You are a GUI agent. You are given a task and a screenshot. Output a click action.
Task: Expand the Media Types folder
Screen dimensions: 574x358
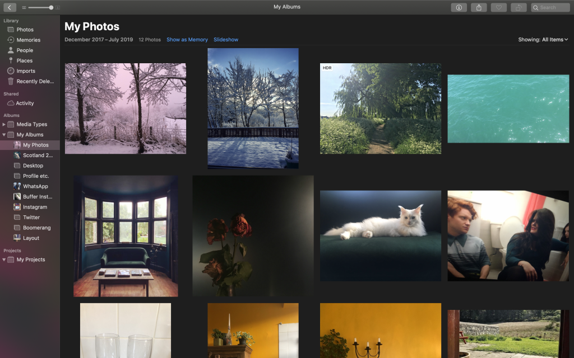pyautogui.click(x=4, y=125)
